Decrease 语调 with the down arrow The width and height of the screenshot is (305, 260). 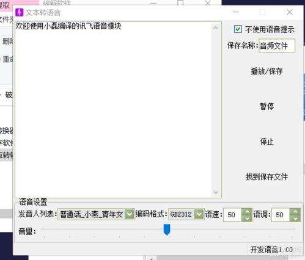[295, 218]
